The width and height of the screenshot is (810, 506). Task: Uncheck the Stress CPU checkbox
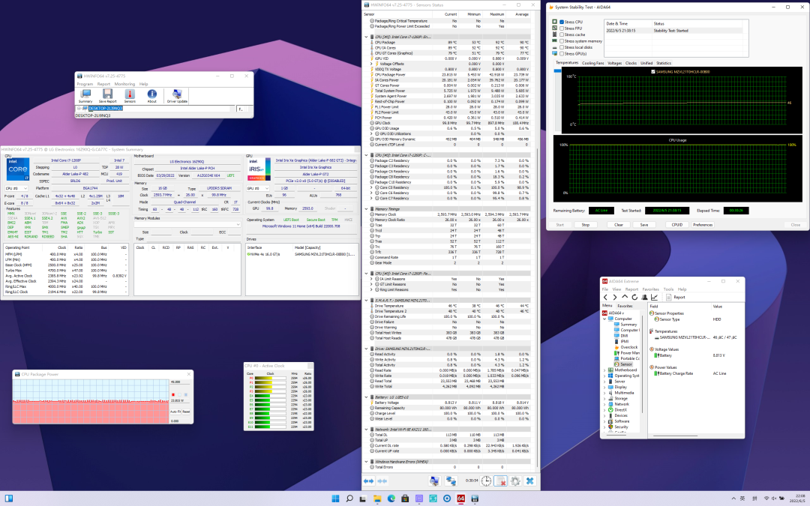561,22
